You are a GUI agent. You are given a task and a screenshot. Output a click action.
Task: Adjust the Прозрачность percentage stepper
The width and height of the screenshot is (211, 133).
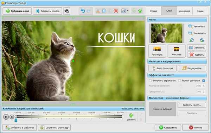click(x=204, y=92)
